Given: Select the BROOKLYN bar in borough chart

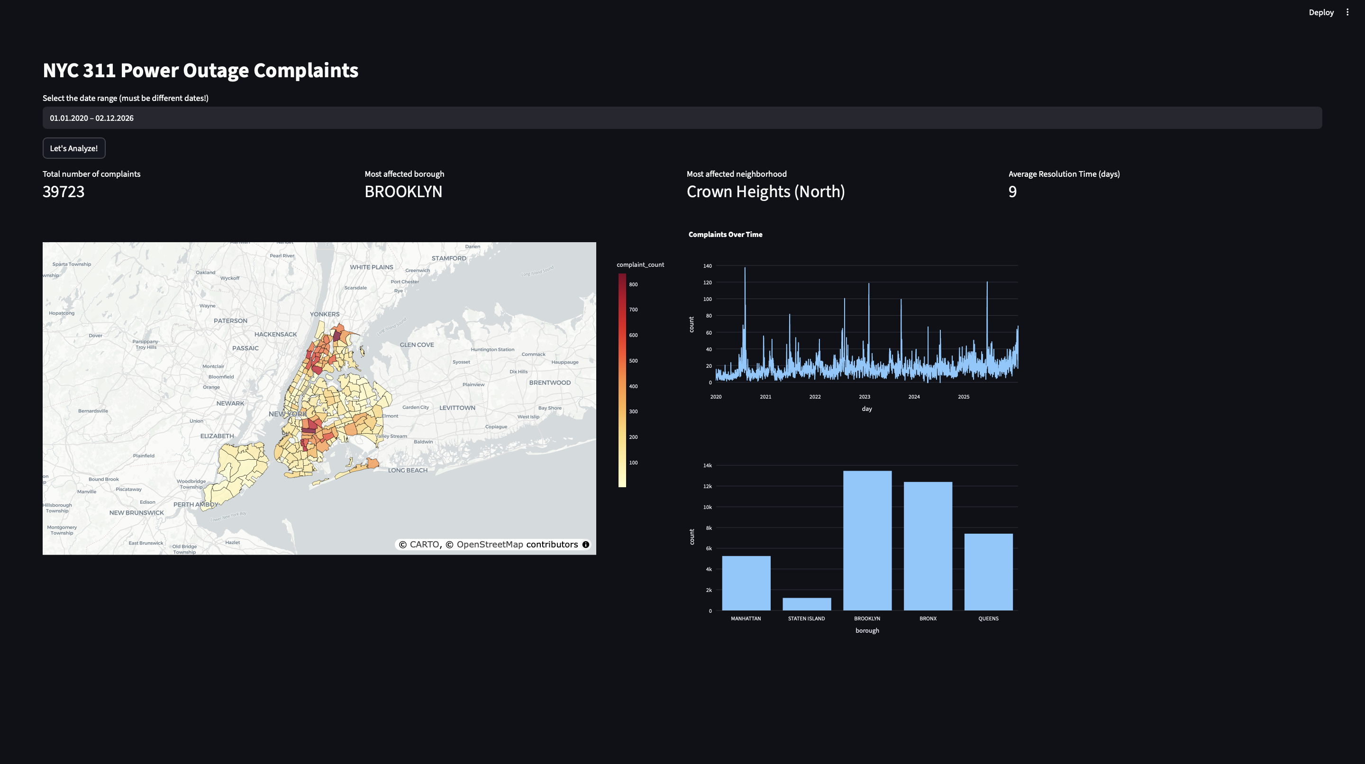Looking at the screenshot, I should [867, 540].
